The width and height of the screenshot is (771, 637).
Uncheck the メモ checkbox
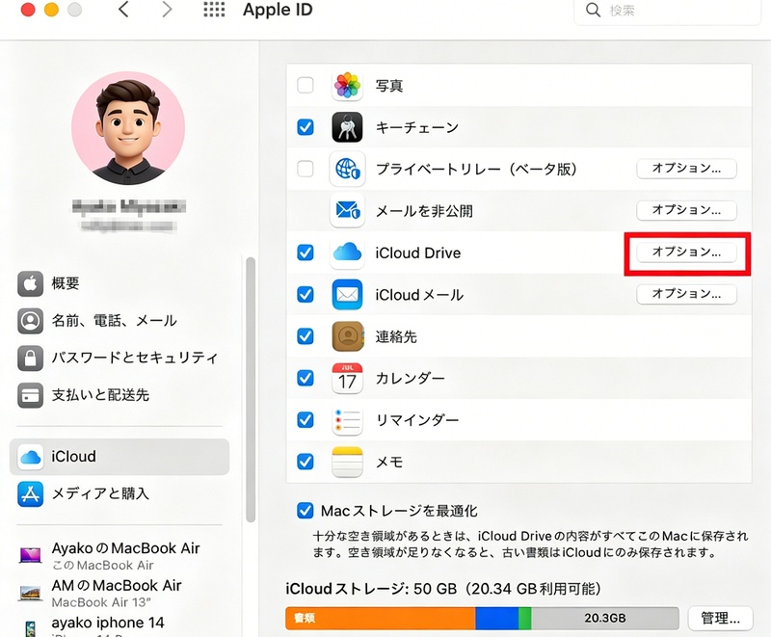coord(306,462)
